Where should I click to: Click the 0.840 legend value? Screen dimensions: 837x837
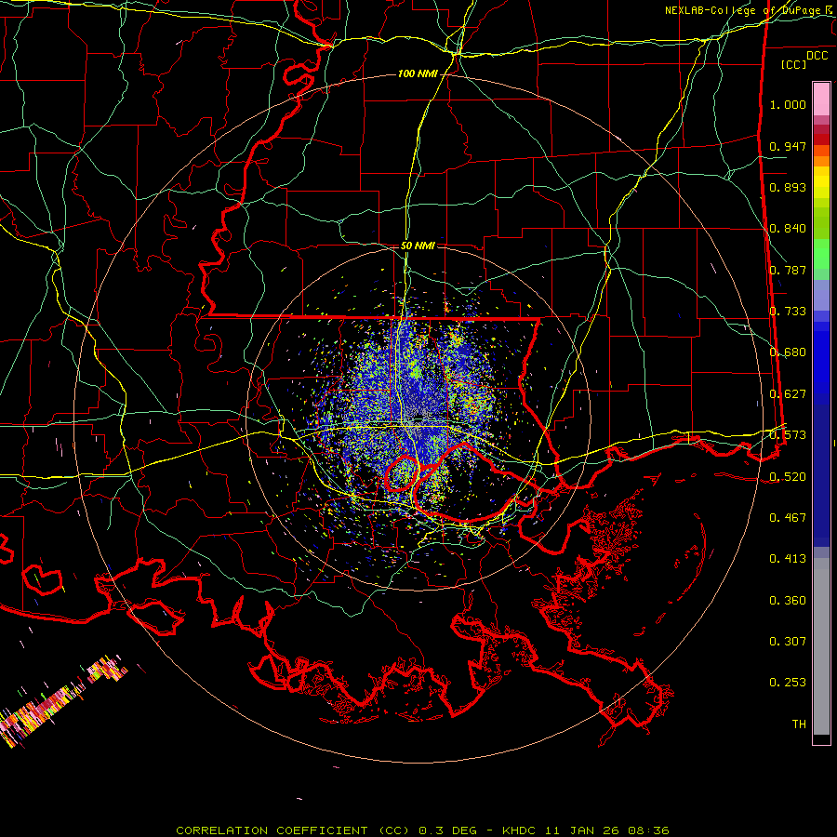pyautogui.click(x=788, y=229)
